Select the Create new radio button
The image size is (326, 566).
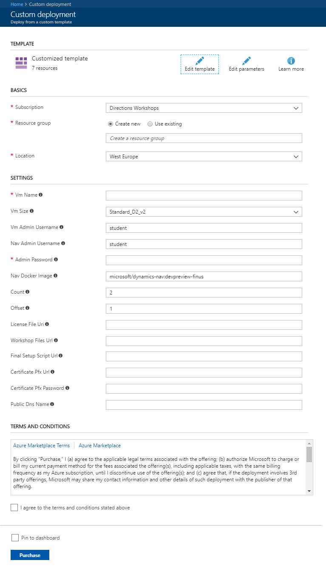[111, 124]
